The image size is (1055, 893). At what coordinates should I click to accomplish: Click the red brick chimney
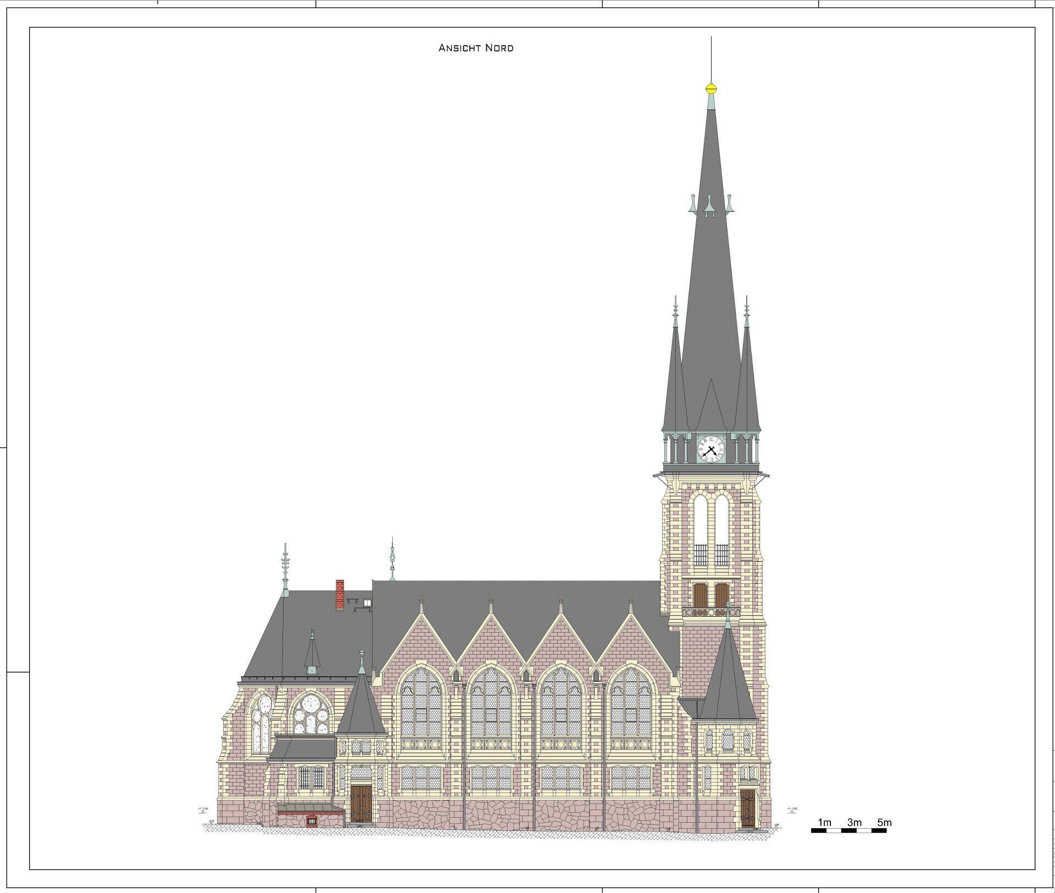pyautogui.click(x=340, y=595)
